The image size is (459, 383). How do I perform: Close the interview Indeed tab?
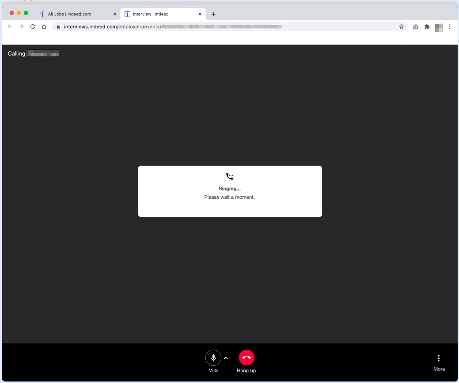tap(200, 14)
